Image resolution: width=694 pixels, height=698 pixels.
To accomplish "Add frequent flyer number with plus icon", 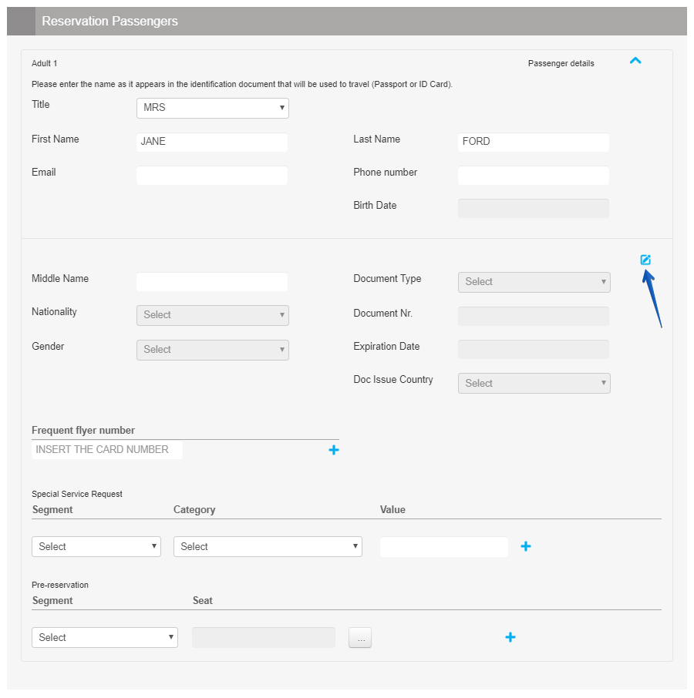I will (x=334, y=450).
